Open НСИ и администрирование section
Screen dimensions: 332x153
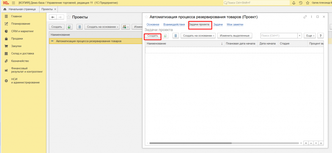point(25,81)
